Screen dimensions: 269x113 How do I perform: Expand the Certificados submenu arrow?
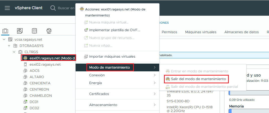pos(154,94)
